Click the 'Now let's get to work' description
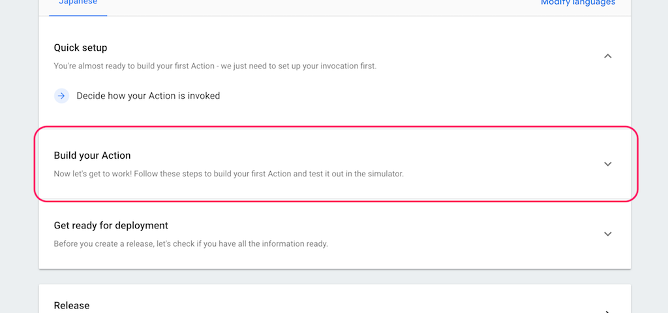This screenshot has height=313, width=668. [x=228, y=174]
